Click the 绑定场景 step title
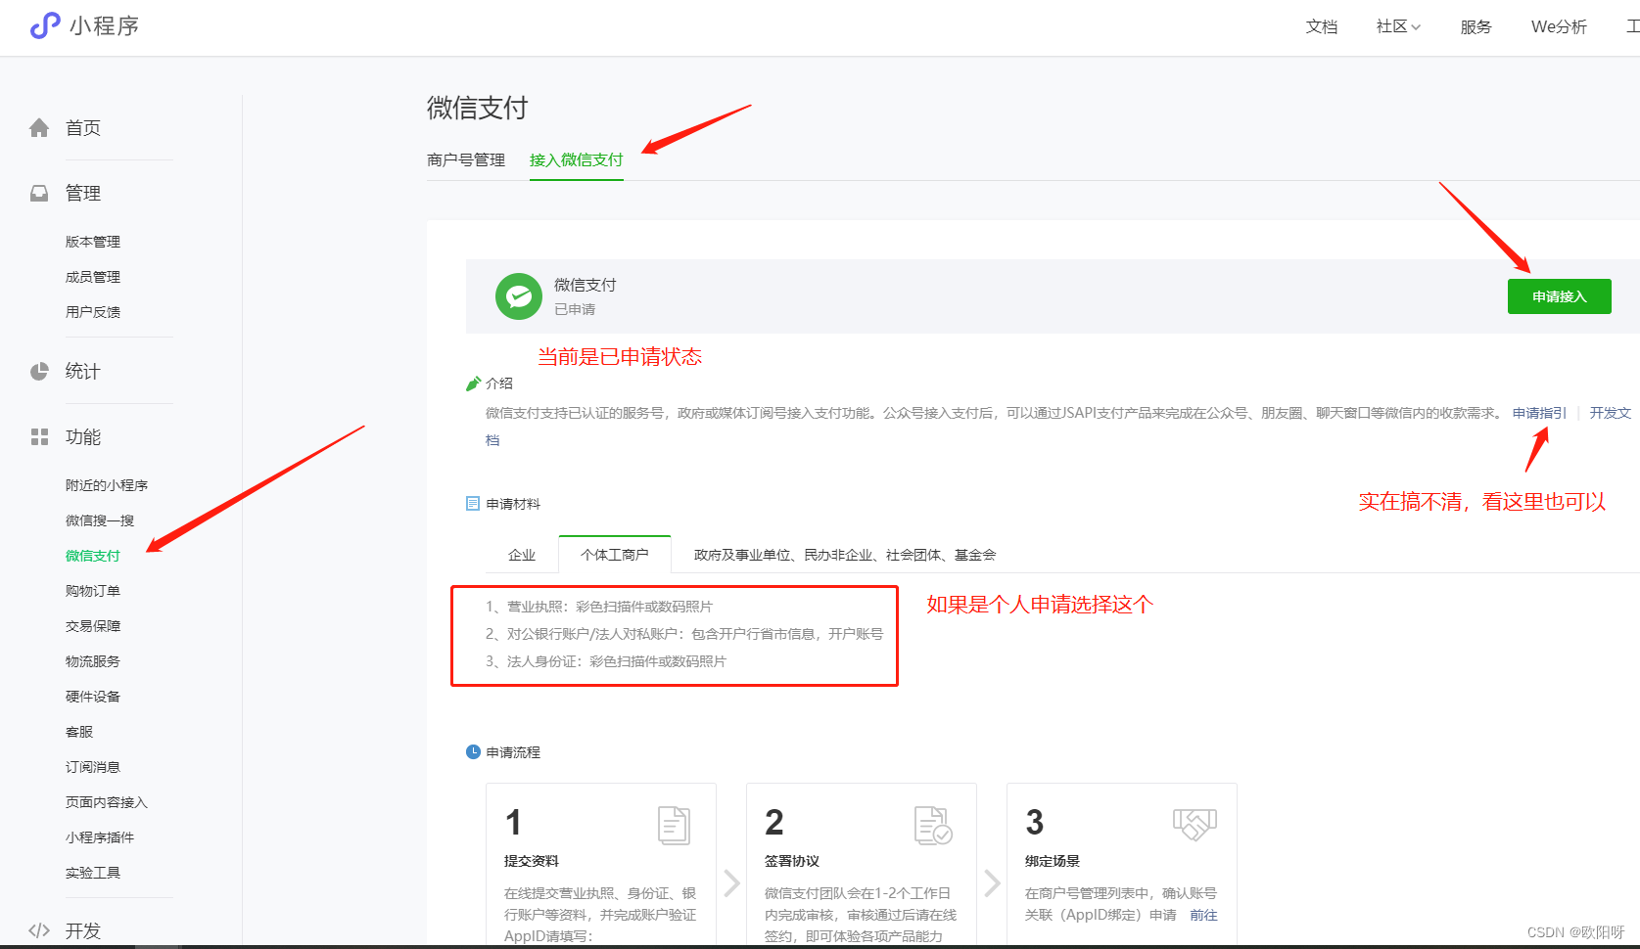 [x=1053, y=861]
